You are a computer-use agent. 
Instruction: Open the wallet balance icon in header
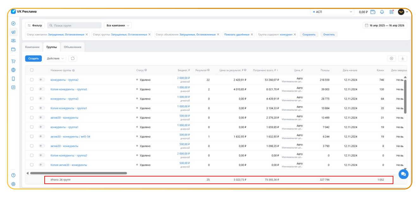click(373, 12)
